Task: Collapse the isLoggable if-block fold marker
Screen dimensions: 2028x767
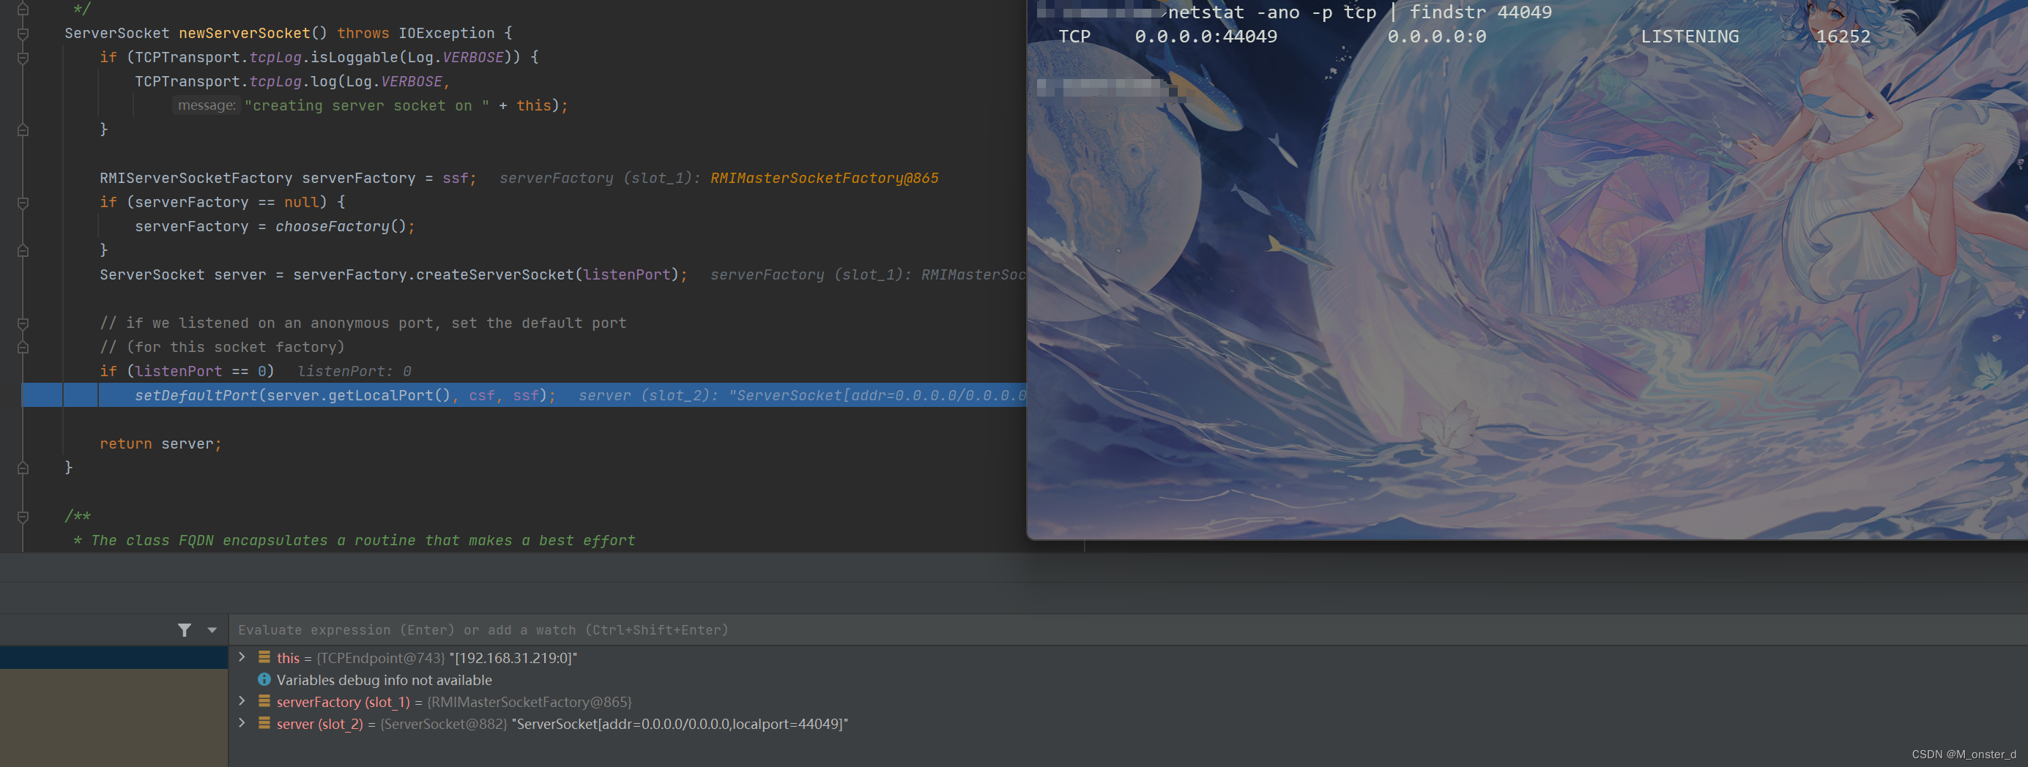Action: pyautogui.click(x=23, y=59)
